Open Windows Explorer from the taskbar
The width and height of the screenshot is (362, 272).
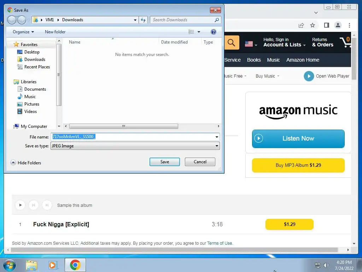31,265
